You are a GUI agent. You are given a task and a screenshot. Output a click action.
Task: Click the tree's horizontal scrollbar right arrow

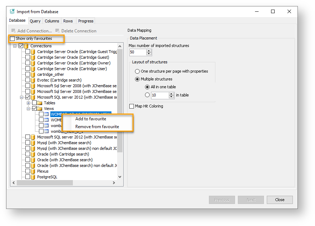114,183
